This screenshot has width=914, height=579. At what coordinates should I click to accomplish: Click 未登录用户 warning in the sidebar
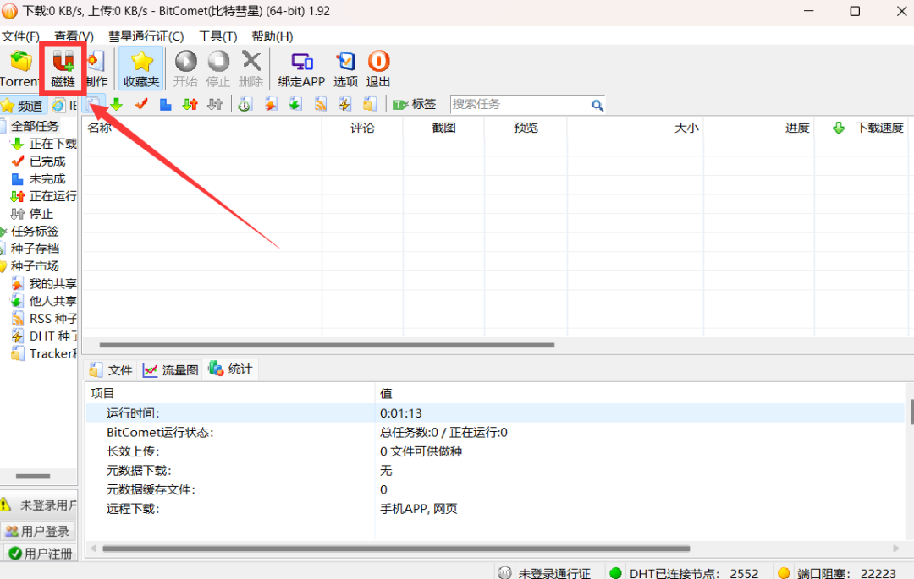click(38, 505)
